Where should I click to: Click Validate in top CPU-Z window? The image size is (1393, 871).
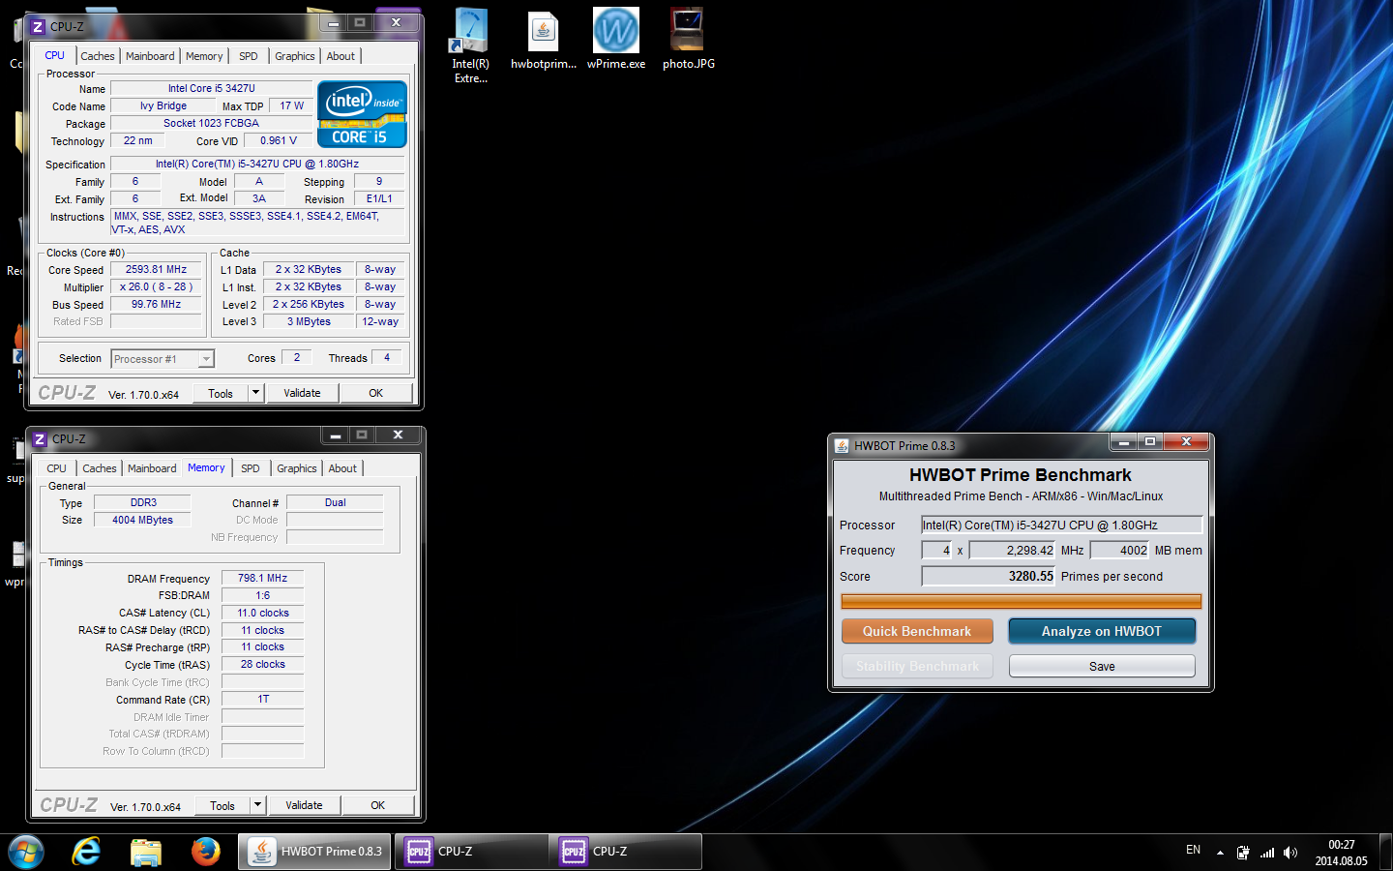click(x=302, y=393)
